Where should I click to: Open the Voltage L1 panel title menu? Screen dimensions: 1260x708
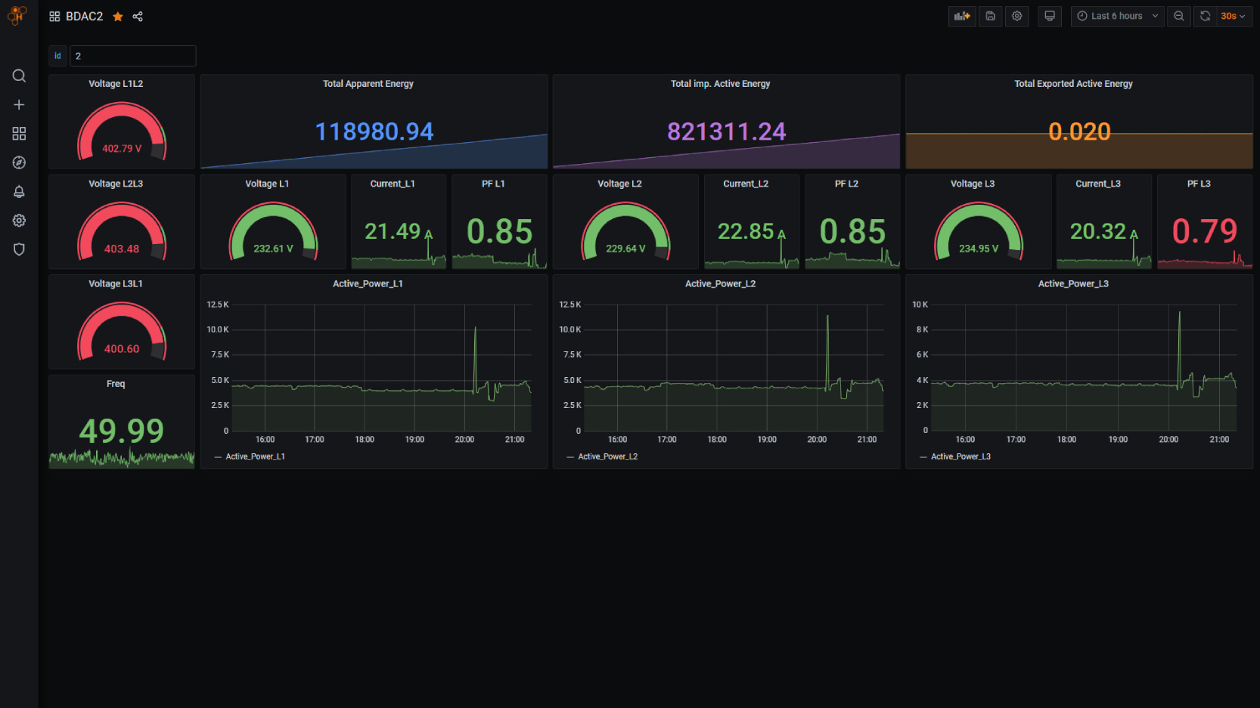click(x=267, y=184)
